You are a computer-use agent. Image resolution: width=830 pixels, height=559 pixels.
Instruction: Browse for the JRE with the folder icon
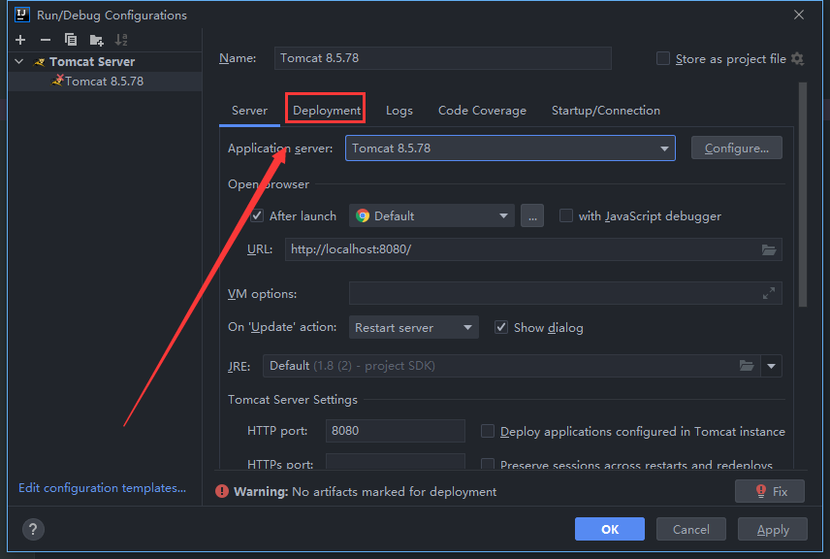tap(747, 366)
